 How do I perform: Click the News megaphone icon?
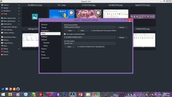2,46
